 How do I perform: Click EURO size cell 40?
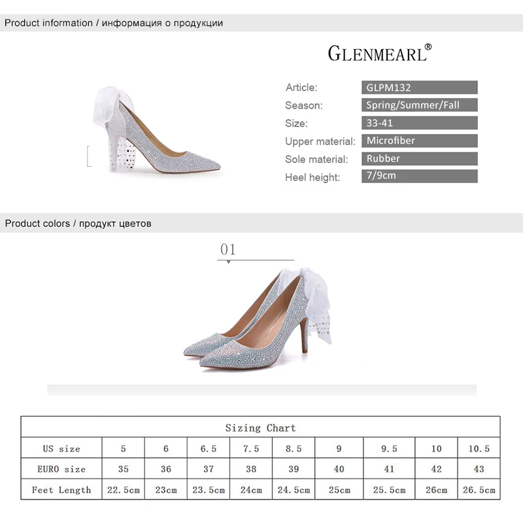click(339, 469)
